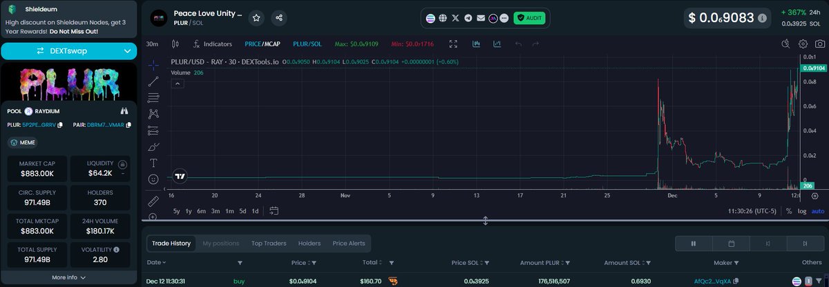Go to the next trades page
The height and width of the screenshot is (287, 829).
[x=805, y=243]
